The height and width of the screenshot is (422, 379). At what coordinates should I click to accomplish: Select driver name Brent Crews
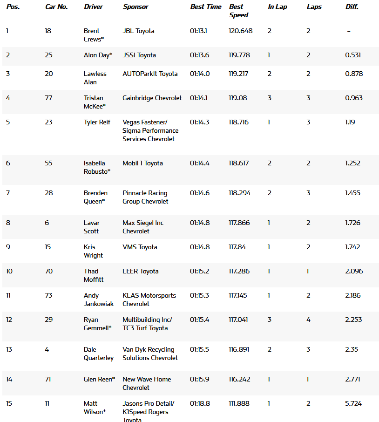tap(94, 35)
